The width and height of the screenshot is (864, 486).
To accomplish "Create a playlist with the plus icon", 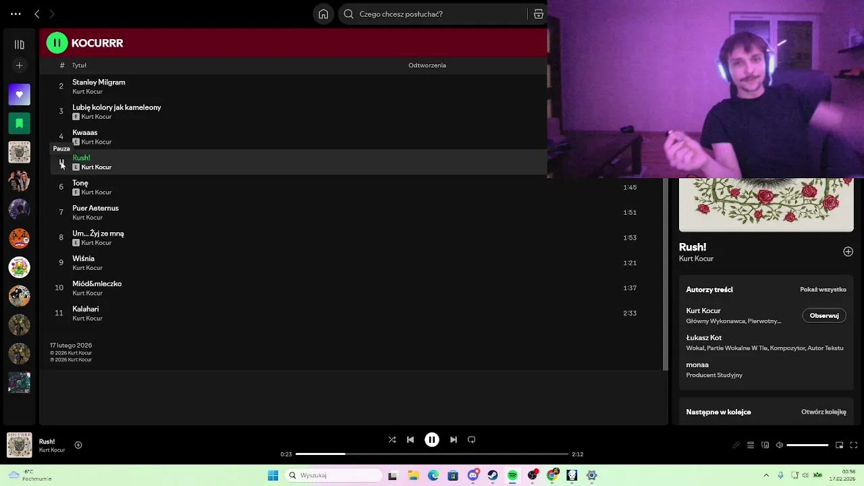I will coord(19,65).
